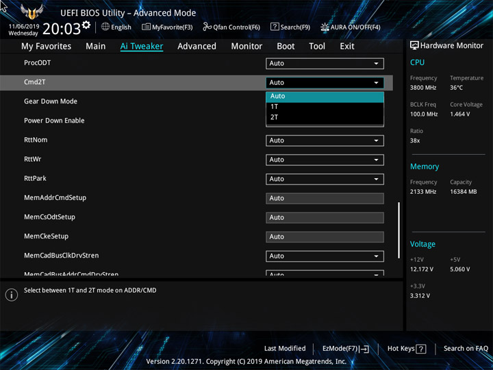Click BCLK Freq value 100.0 MHz
The width and height of the screenshot is (493, 370).
click(x=424, y=114)
